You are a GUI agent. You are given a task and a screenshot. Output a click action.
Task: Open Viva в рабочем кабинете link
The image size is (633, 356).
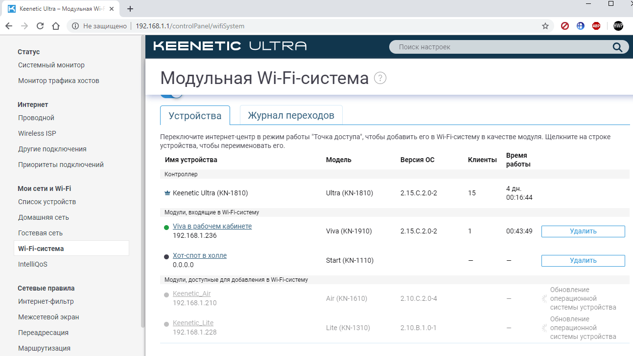pyautogui.click(x=212, y=227)
